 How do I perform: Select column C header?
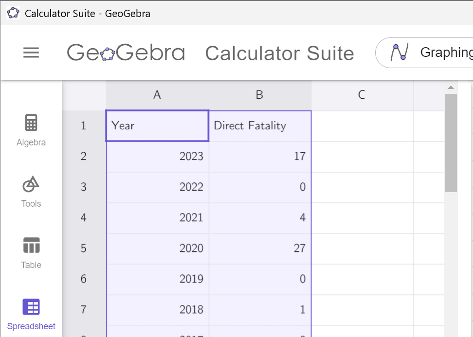362,95
